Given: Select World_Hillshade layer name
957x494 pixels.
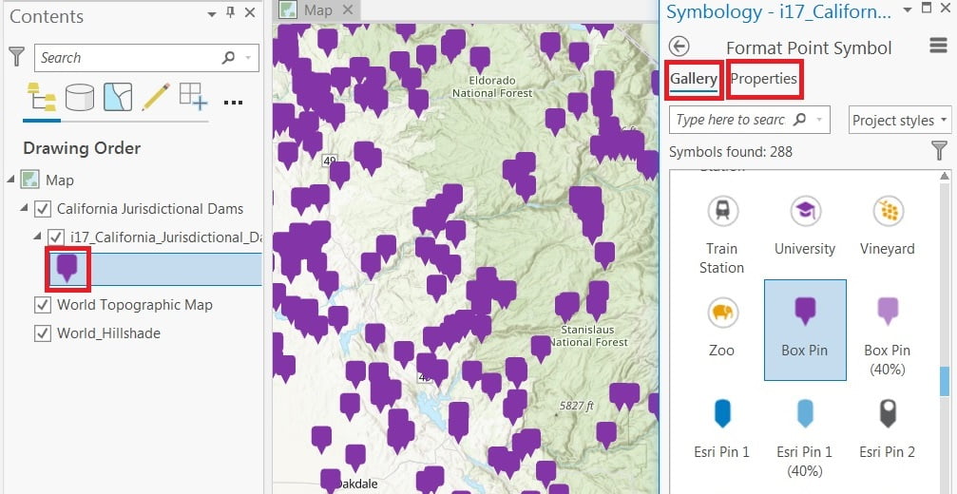Looking at the screenshot, I should (x=108, y=333).
